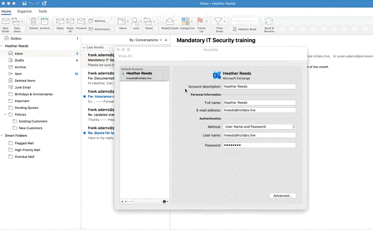Screen dimensions: 373x230
Task: Open By: Conversations sort dropdown
Action: pyautogui.click(x=146, y=40)
